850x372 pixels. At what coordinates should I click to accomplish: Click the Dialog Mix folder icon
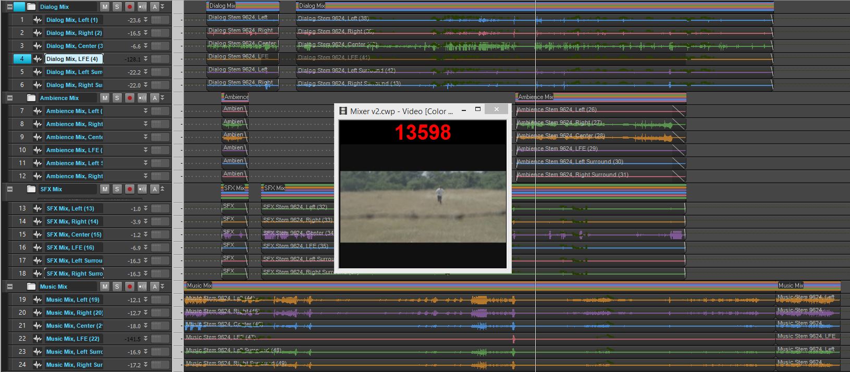tap(31, 7)
